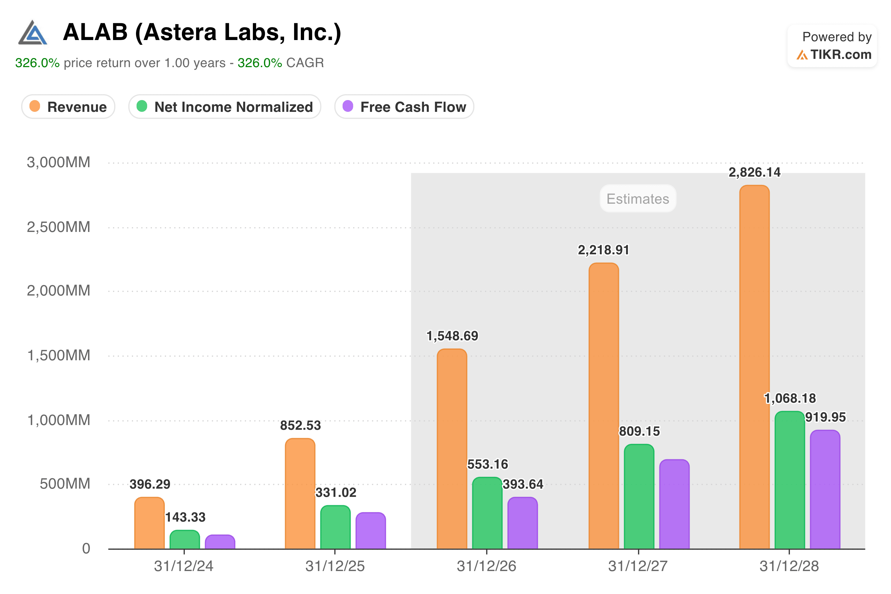Click the Estimates label badge

[x=638, y=198]
